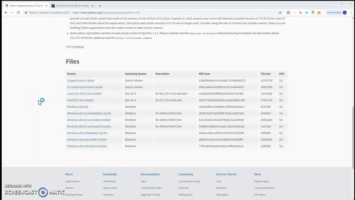This screenshot has width=355, height=200.
Task: Download the XZ compressed source tarball
Action: click(x=85, y=87)
